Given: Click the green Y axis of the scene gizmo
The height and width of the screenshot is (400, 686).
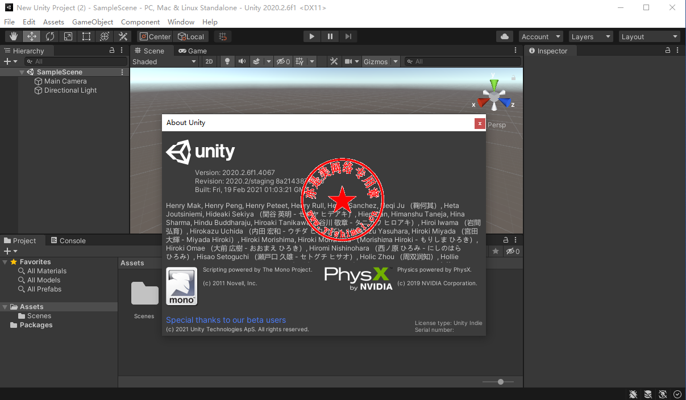Looking at the screenshot, I should tap(494, 84).
